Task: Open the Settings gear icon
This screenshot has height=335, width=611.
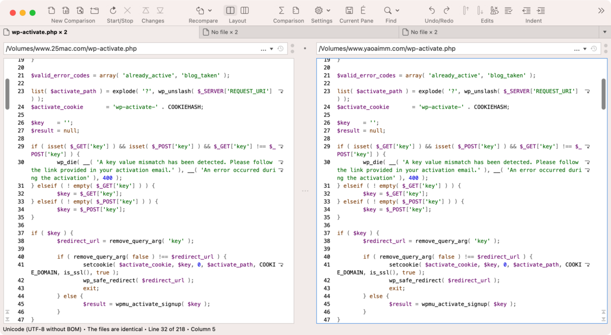Action: [x=319, y=10]
